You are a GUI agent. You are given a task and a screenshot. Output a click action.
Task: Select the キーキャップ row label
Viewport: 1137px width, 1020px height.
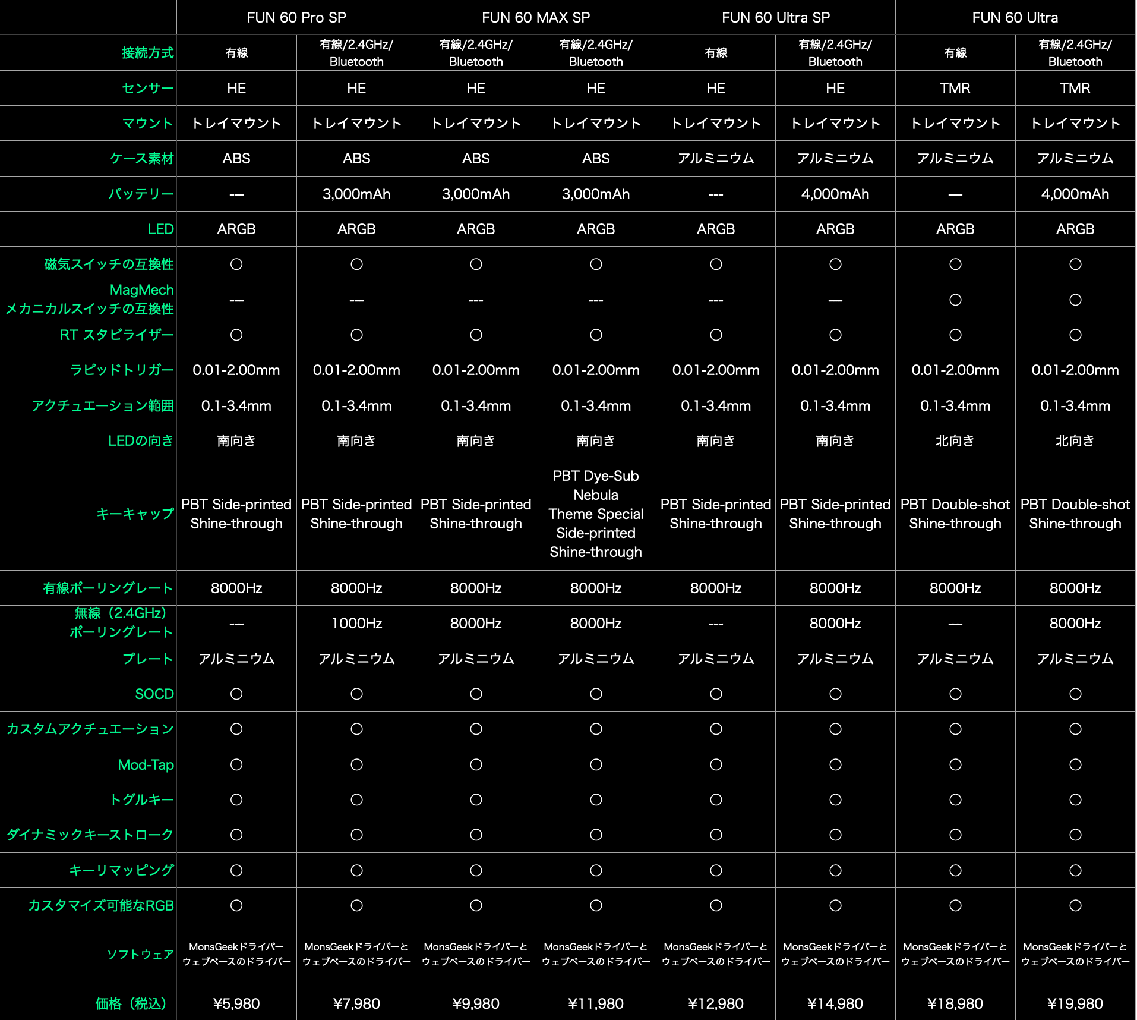135,514
